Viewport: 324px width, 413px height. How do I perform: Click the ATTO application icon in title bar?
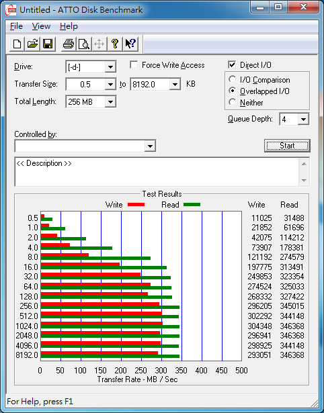click(x=11, y=10)
